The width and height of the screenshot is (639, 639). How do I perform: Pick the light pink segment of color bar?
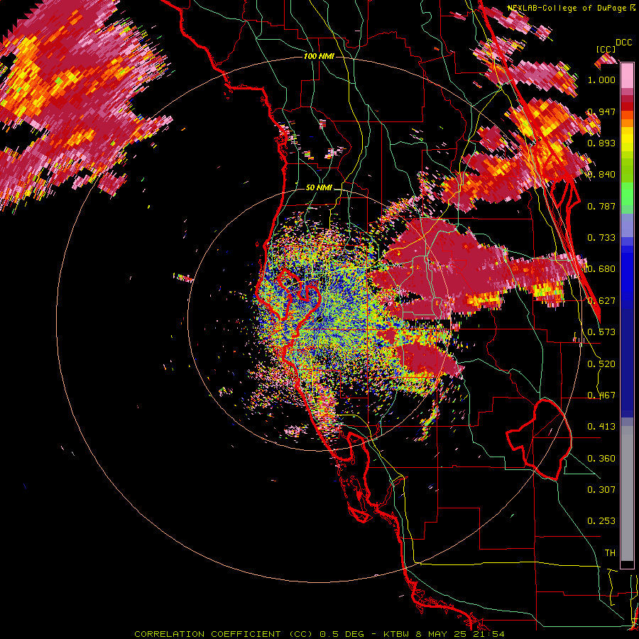pyautogui.click(x=627, y=76)
